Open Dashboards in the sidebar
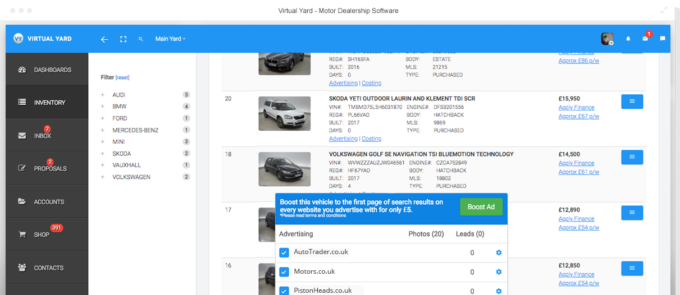680x295 pixels. 47,70
